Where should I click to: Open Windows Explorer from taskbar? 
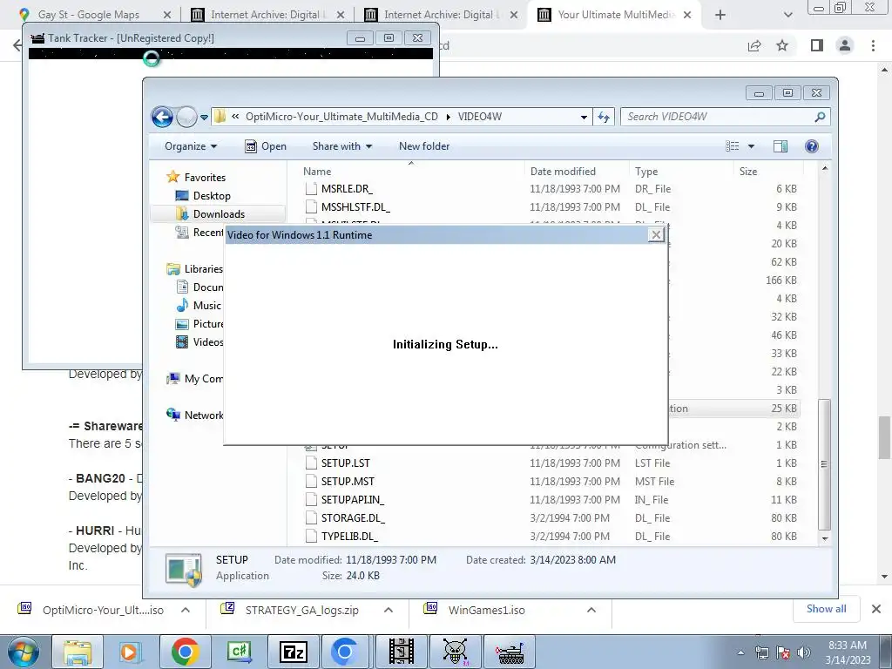78,652
